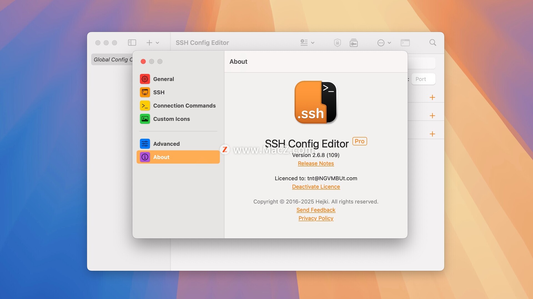Click the search magnifier in main toolbar

point(433,43)
